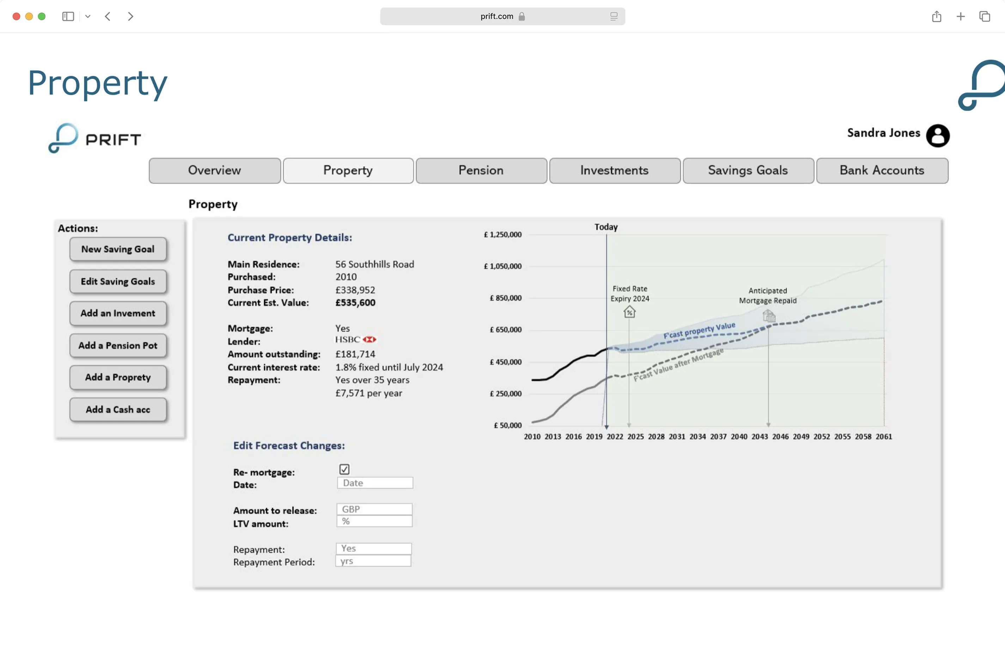1005x661 pixels.
Task: Click the re-mortgage Date input field
Action: click(374, 483)
